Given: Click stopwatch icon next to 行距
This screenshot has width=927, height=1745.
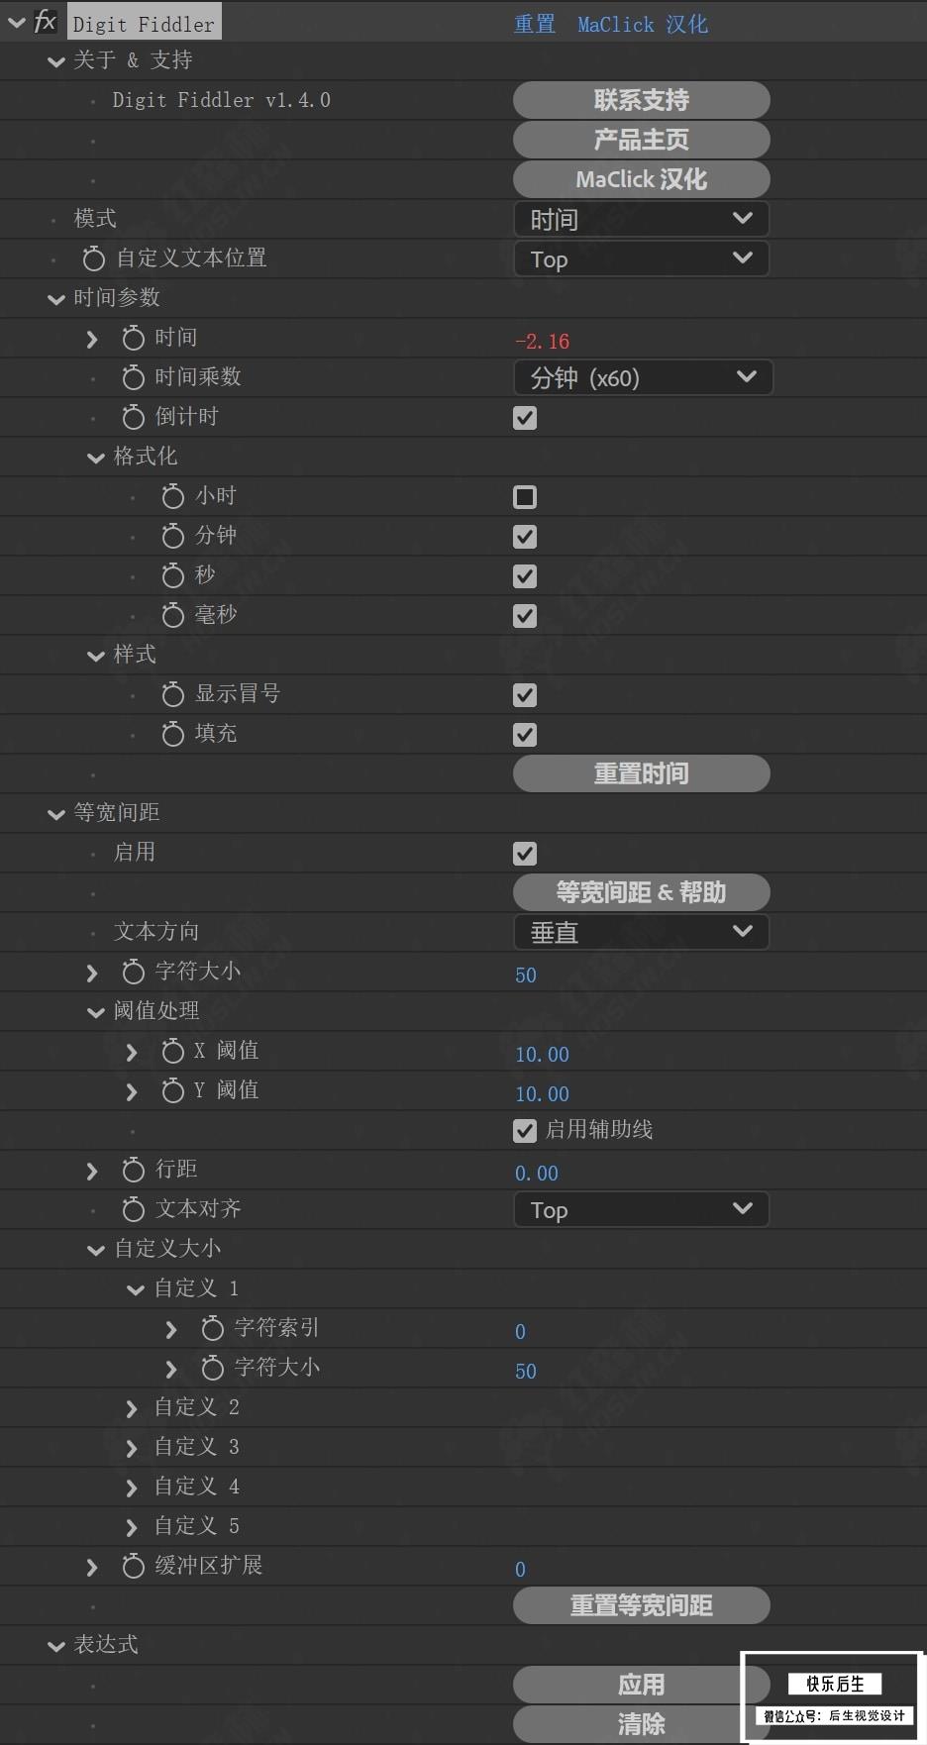Looking at the screenshot, I should 133,1170.
